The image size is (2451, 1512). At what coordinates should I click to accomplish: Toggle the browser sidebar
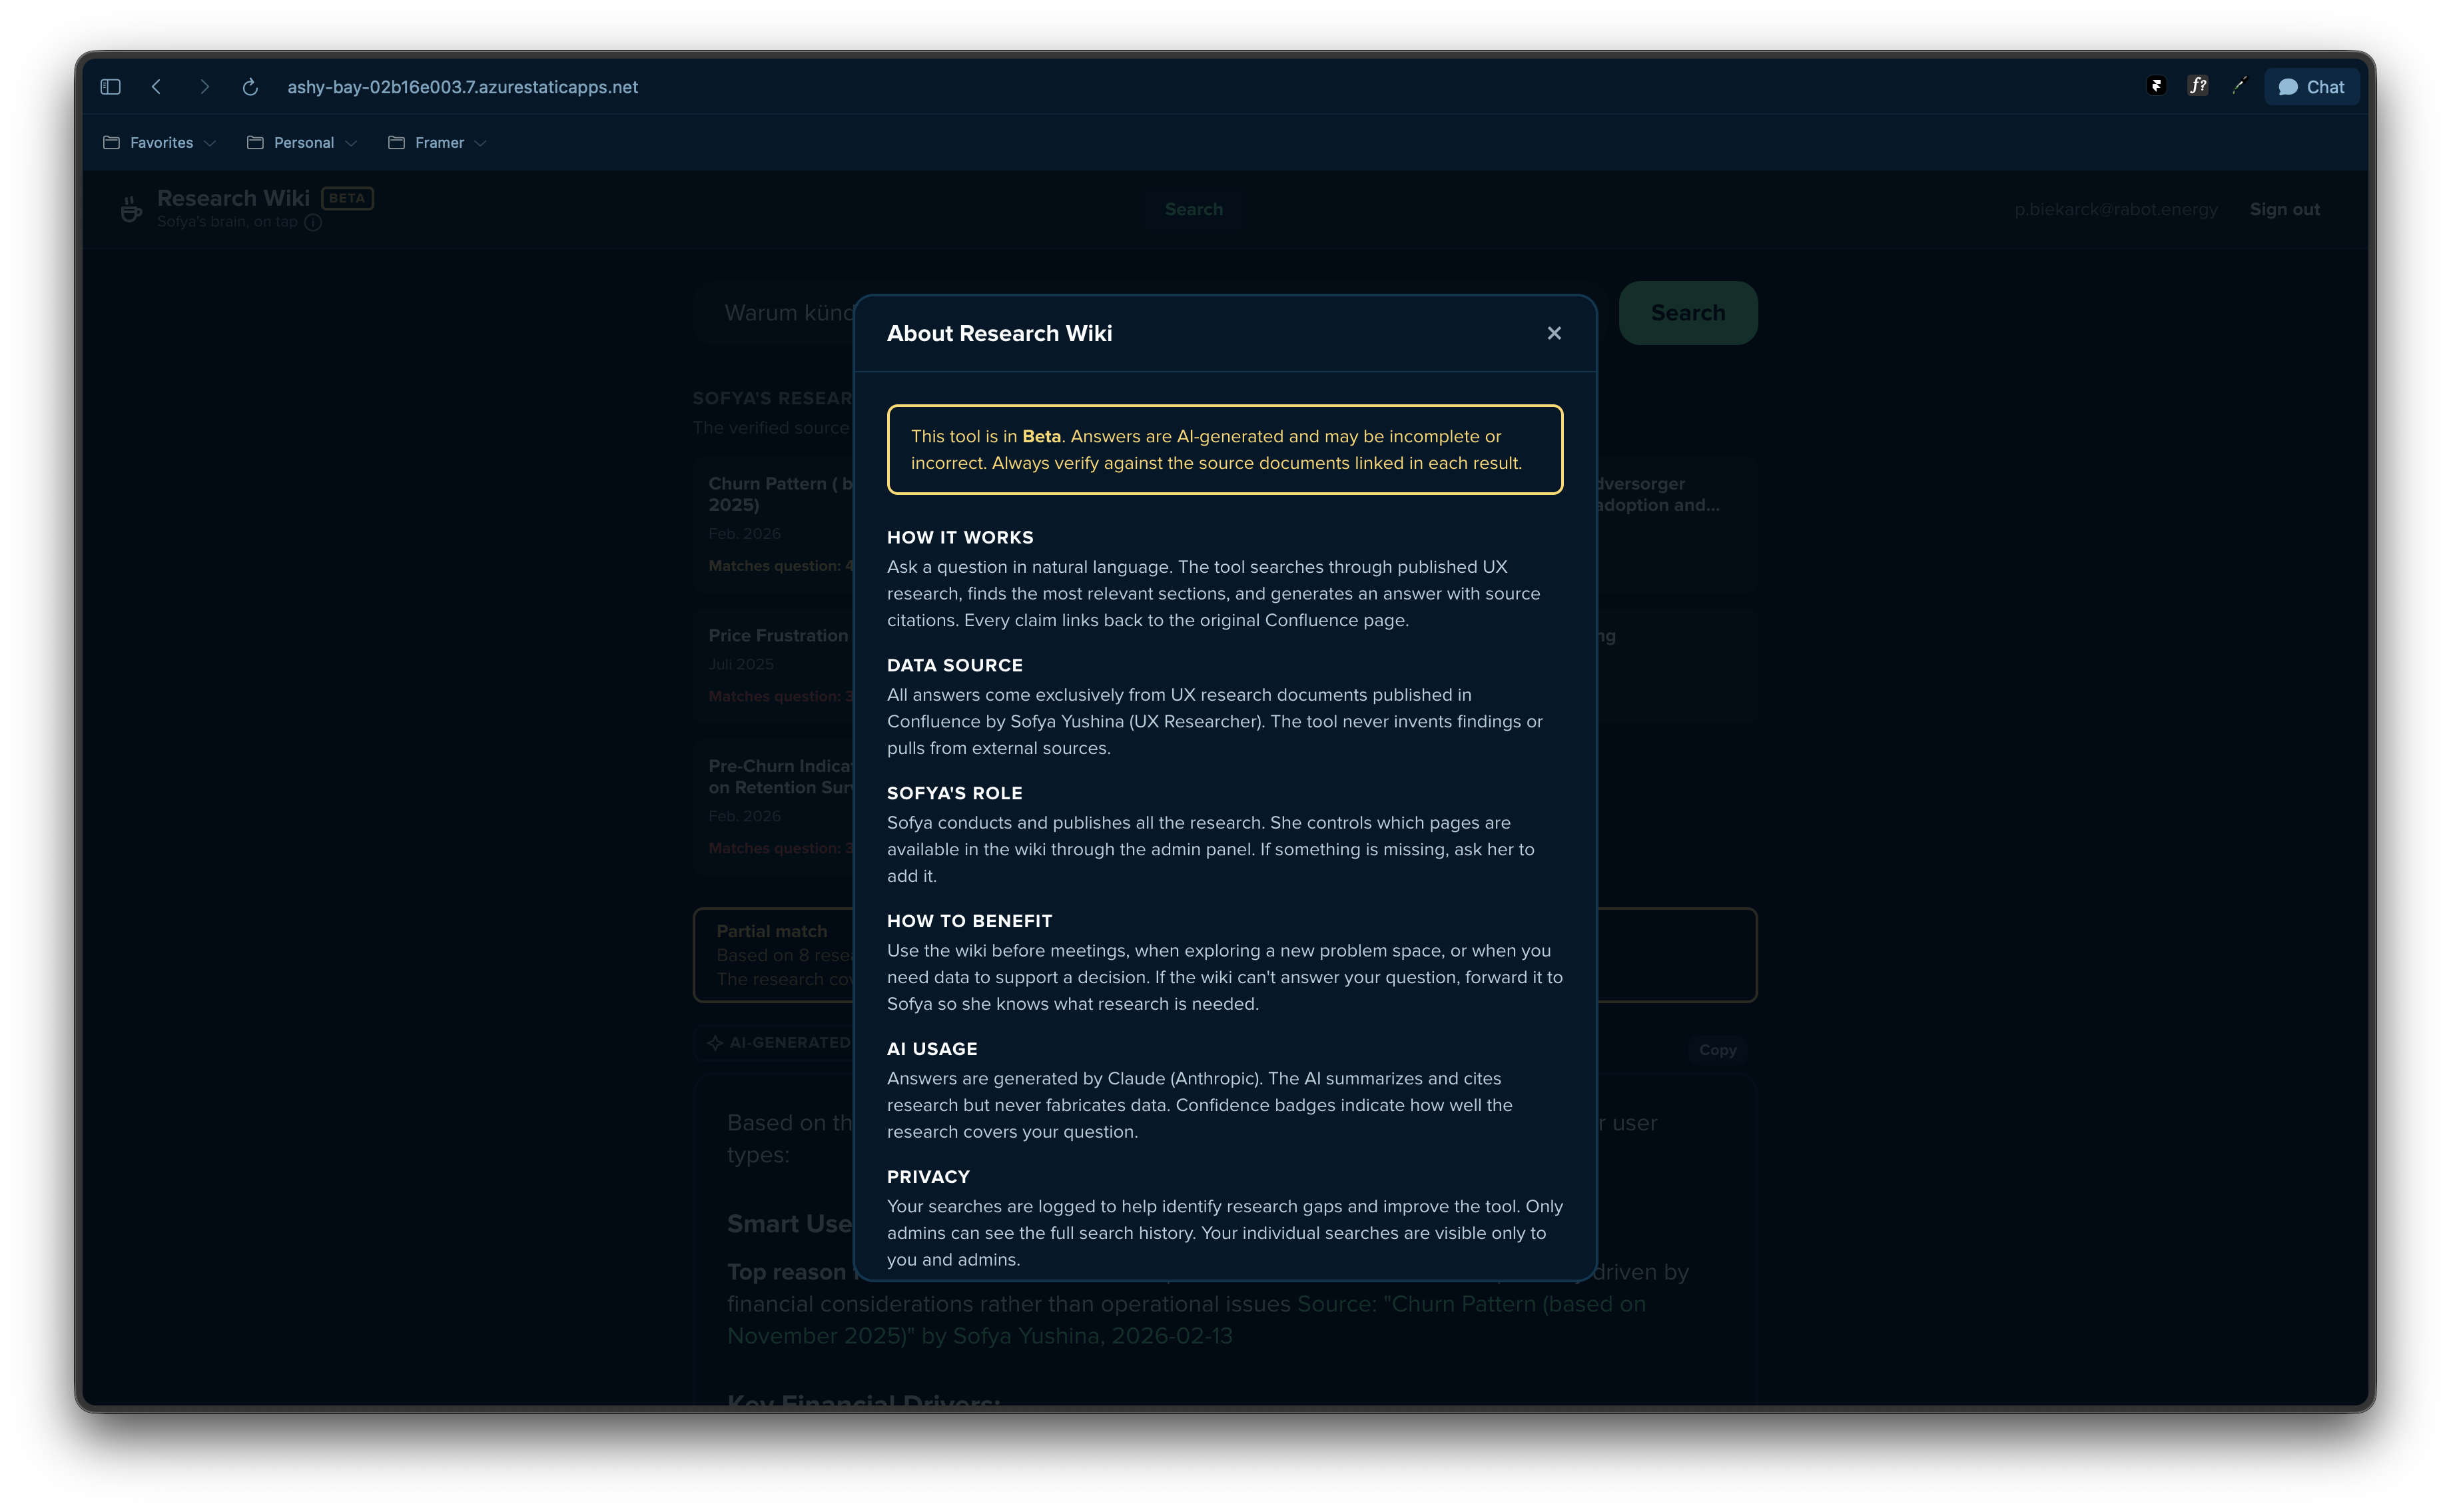point(110,87)
